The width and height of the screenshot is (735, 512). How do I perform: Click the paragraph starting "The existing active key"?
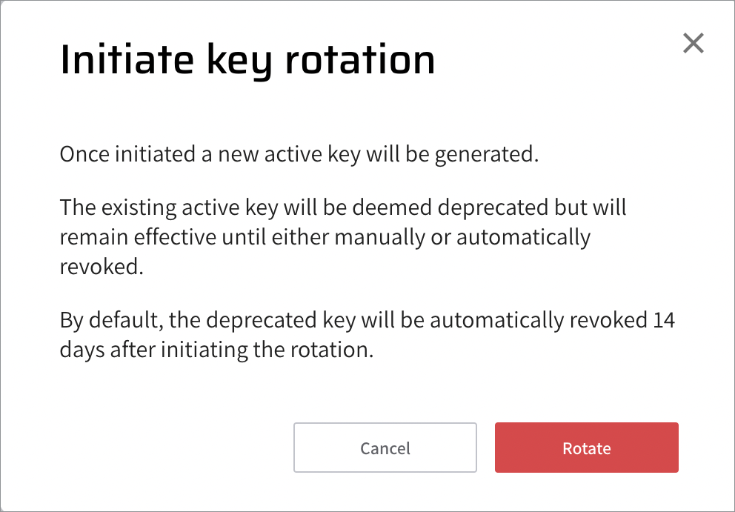tap(342, 237)
